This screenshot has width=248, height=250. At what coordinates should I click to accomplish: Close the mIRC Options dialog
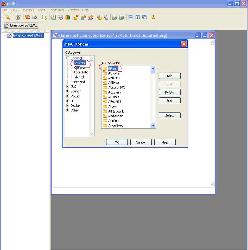184,44
